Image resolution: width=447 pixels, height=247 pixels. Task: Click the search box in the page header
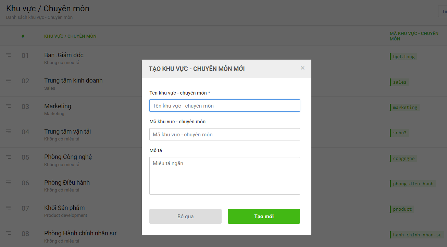tap(443, 11)
